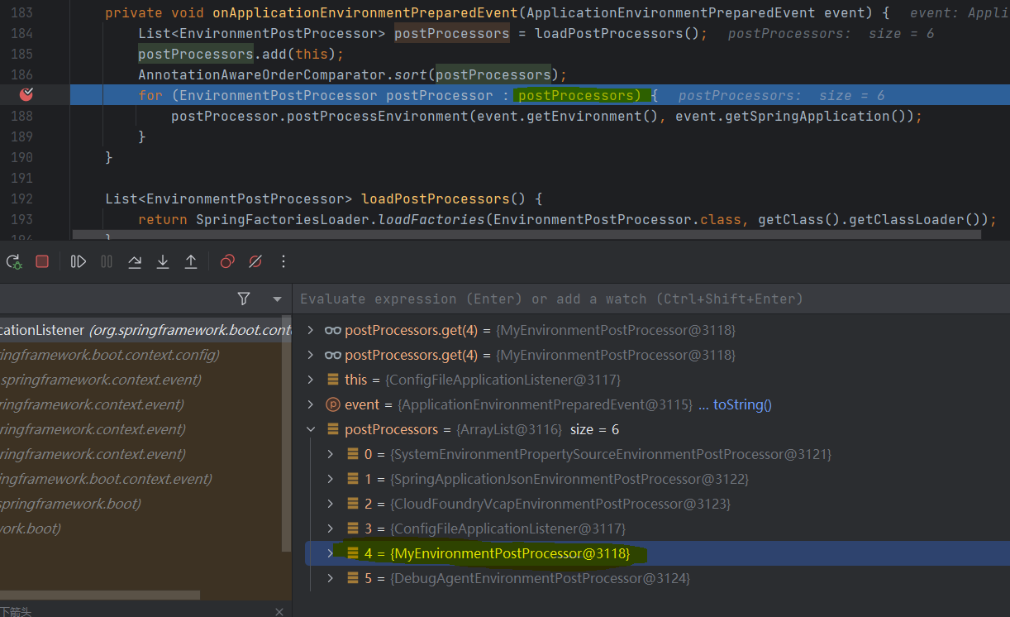Click the filter funnel icon above frames
This screenshot has width=1010, height=617.
click(x=244, y=299)
